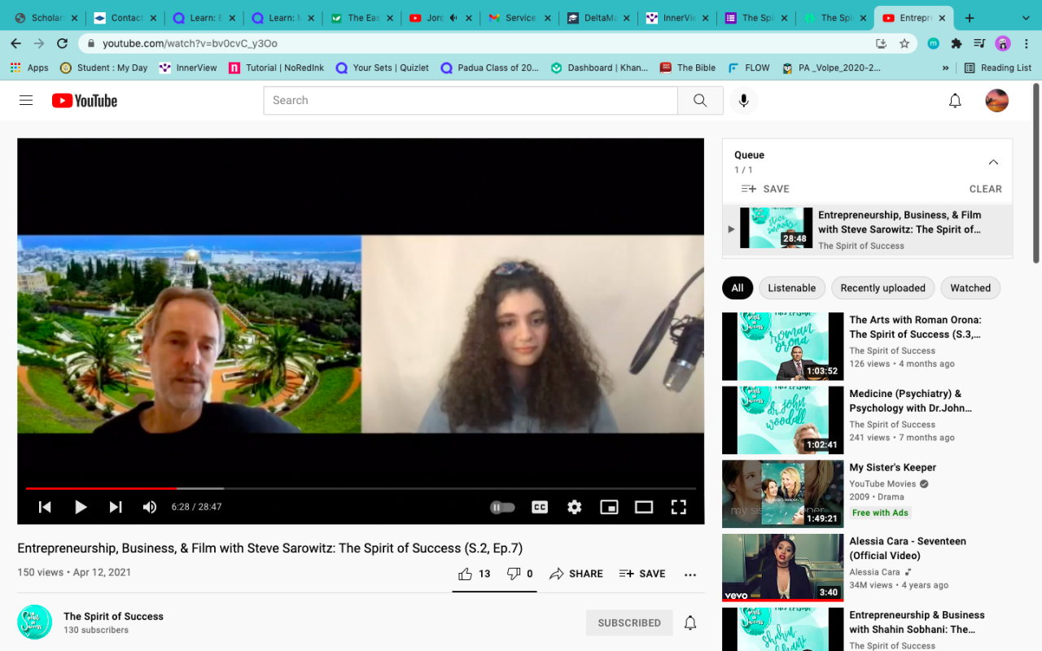The image size is (1042, 651).
Task: Go to YouTube home via logo
Action: (85, 100)
